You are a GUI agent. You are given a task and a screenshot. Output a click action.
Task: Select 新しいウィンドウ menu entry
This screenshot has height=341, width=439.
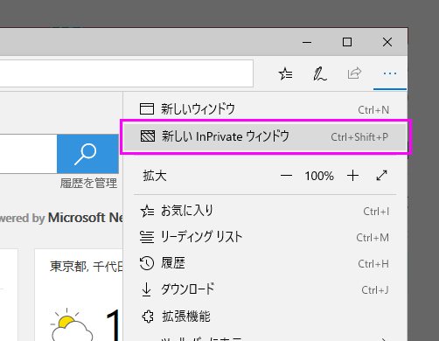265,109
